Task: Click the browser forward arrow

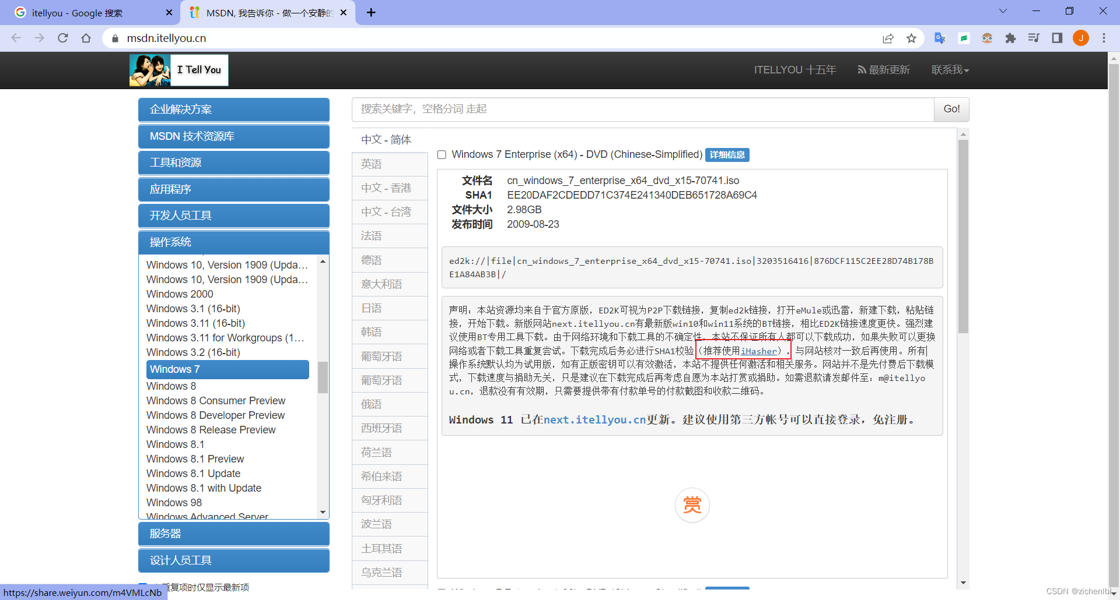Action: [40, 38]
